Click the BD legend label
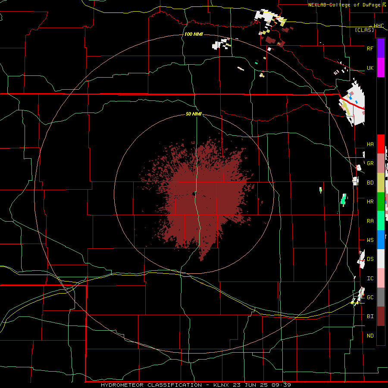This screenshot has height=388, width=388. 370,183
